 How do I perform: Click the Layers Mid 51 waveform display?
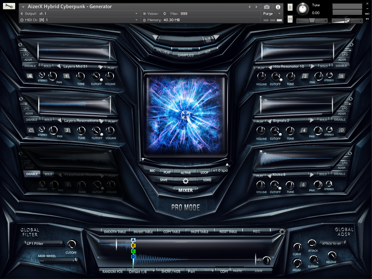74,50
